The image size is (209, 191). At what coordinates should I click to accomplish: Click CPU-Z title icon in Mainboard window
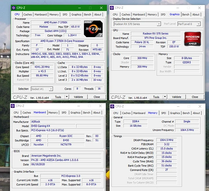point(13,106)
